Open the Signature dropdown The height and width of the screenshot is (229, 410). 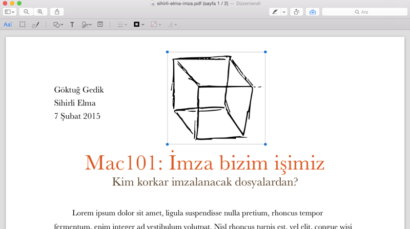pos(87,25)
